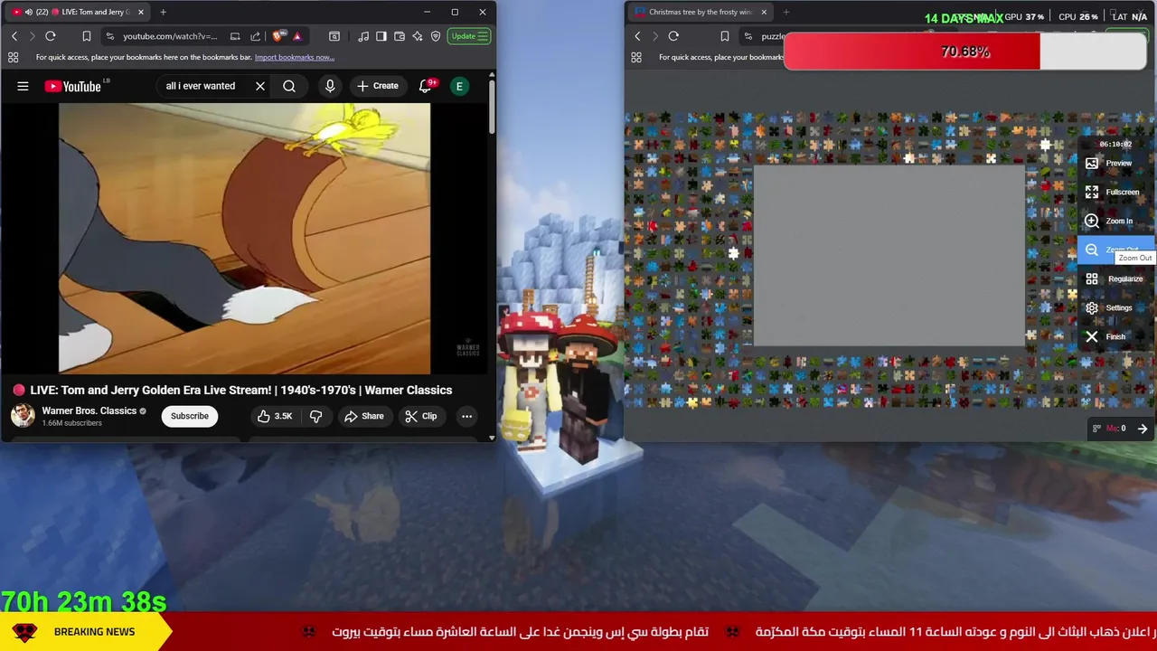Open the Brave VPN shield icon
Viewport: 1157px width, 651px height.
pyautogui.click(x=436, y=36)
